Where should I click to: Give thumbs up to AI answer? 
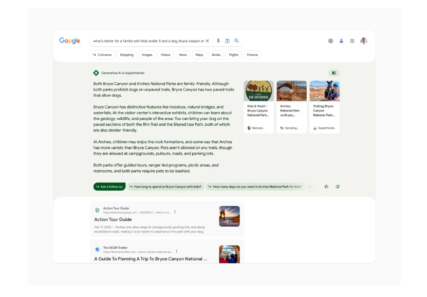click(x=326, y=187)
